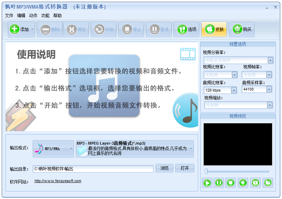The width and height of the screenshot is (282, 199).
Task: Click the preview pause button
Action: [219, 183]
